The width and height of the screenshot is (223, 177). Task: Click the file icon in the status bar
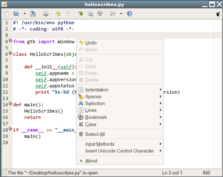4,173
